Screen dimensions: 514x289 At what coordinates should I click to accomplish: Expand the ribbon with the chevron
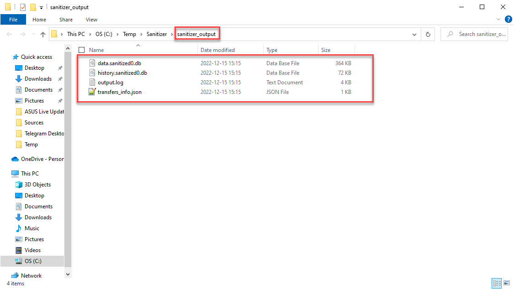point(498,20)
